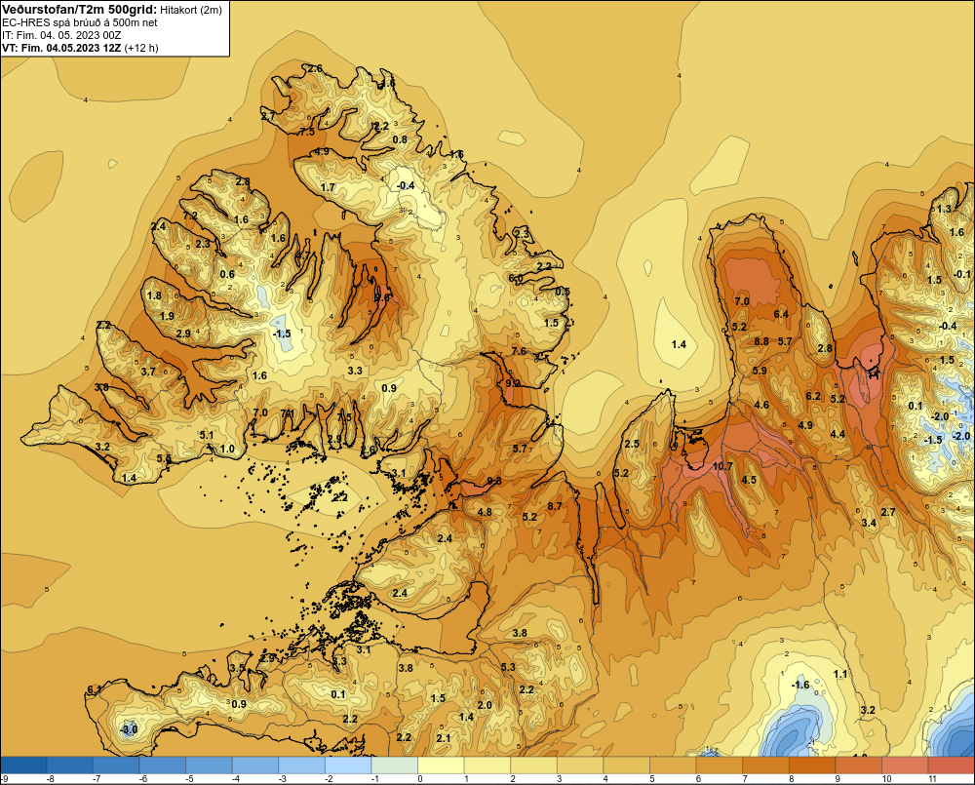
Task: Click legend color between -1 and 0
Action: tap(394, 765)
